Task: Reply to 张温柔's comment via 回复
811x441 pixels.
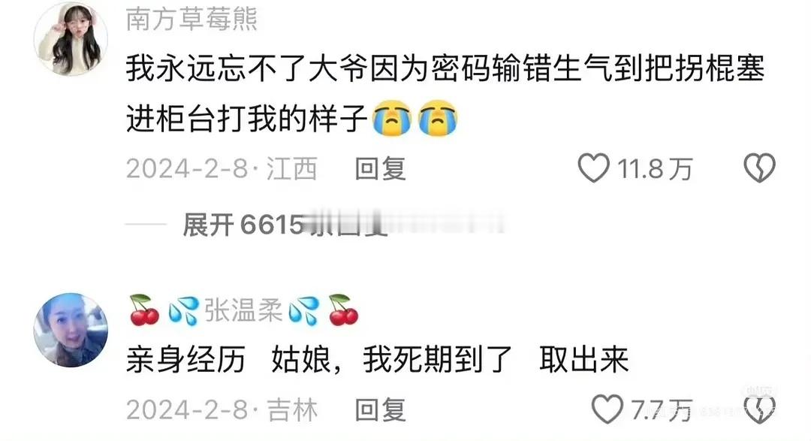Action: (x=380, y=410)
